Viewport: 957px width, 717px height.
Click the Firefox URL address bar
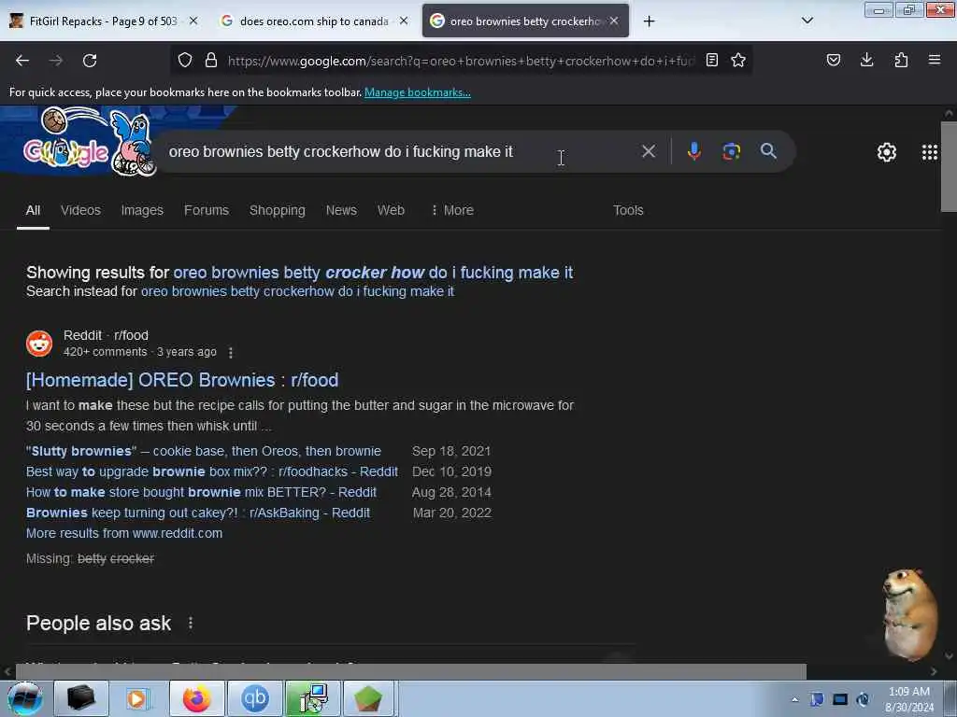point(461,61)
